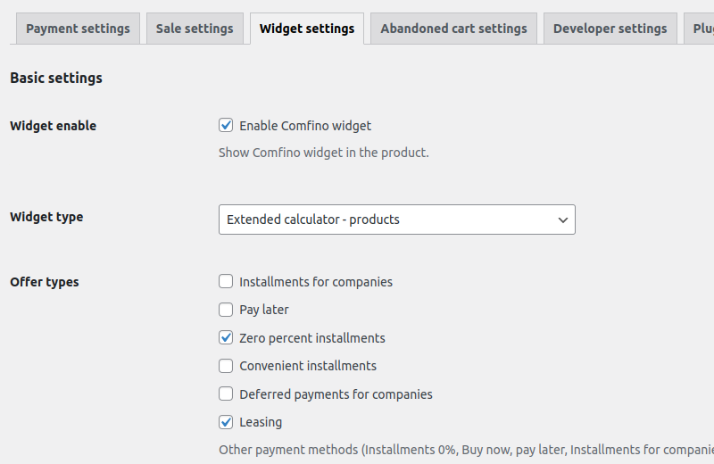This screenshot has height=464, width=714.
Task: Open the Widget type dropdown
Action: tap(397, 220)
